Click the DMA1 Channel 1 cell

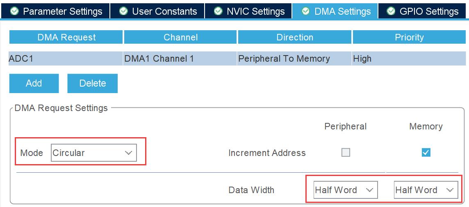coord(180,59)
